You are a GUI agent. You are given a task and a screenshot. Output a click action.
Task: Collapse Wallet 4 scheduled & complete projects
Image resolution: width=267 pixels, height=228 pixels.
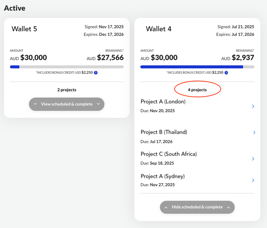coord(197,207)
